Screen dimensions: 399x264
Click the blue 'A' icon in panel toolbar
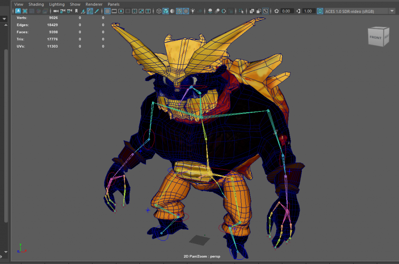coord(18,11)
